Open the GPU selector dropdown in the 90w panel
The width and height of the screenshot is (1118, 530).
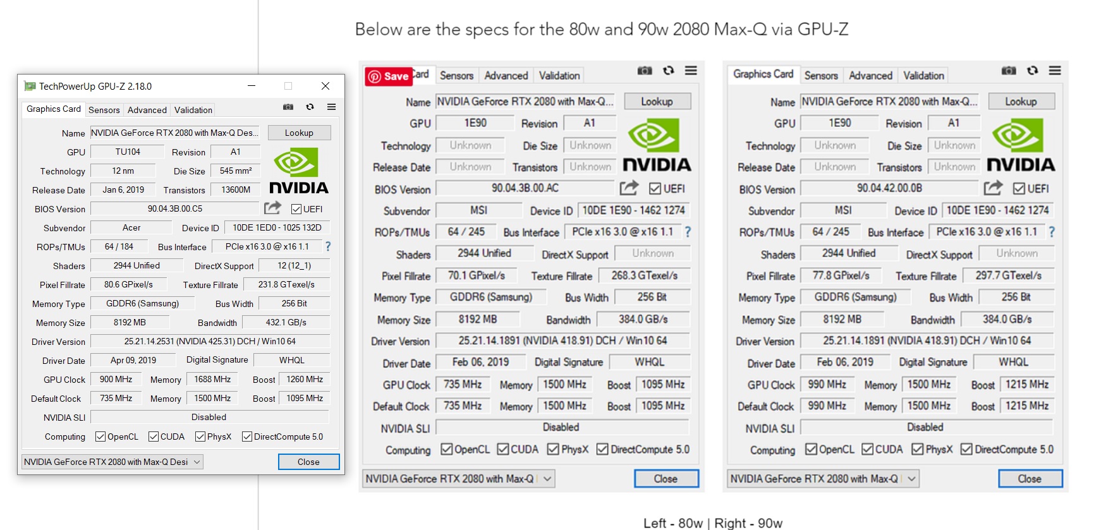pos(823,479)
